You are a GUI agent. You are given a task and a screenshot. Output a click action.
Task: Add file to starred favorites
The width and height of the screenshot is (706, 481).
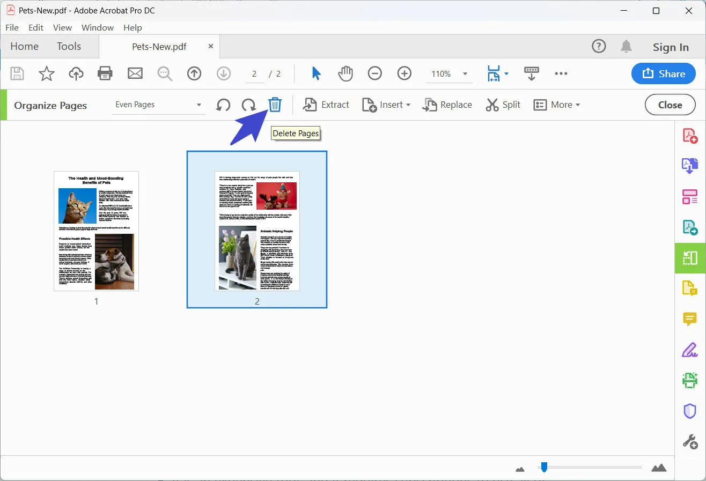47,73
